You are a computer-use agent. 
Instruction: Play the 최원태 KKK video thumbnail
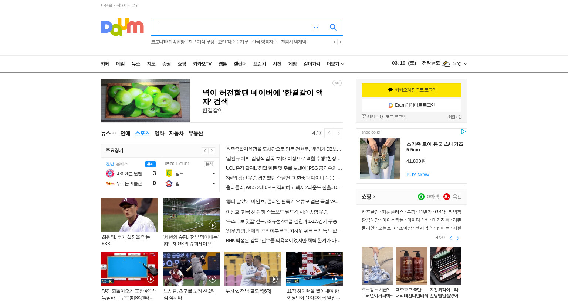[x=129, y=215]
